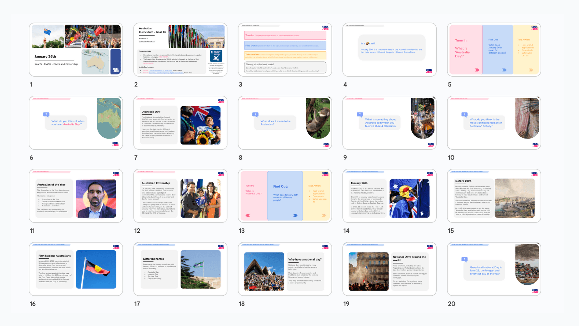
Task: Open the 'January 26th' title slide 1
Action: (76, 50)
